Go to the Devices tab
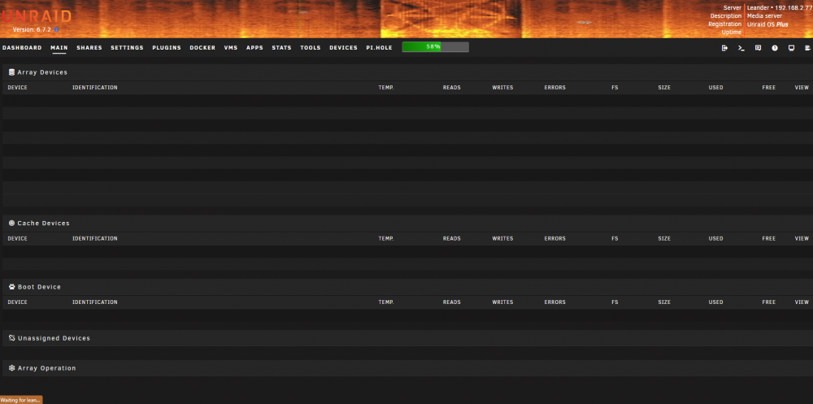 pyautogui.click(x=343, y=48)
